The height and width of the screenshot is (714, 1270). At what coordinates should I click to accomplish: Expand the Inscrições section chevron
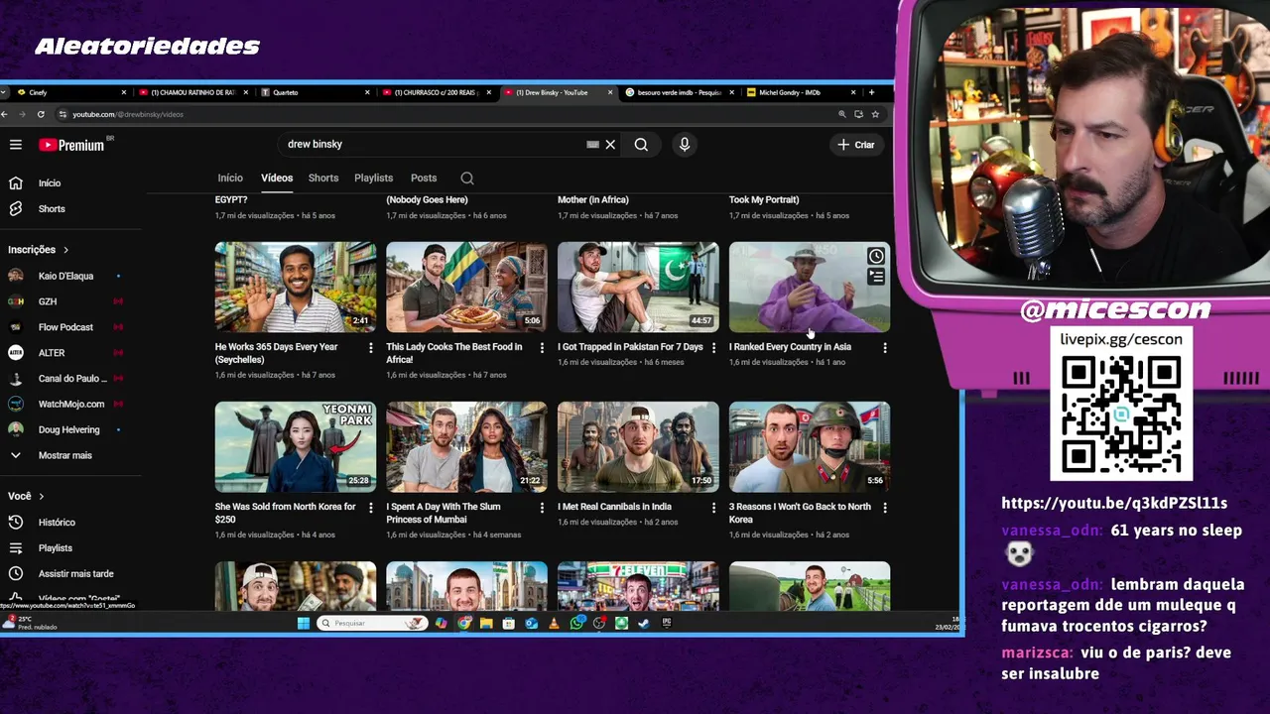point(65,250)
